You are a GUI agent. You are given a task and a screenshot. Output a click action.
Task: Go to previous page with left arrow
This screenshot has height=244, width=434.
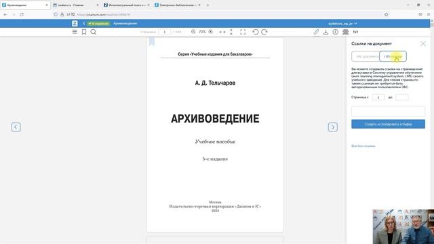(16, 127)
